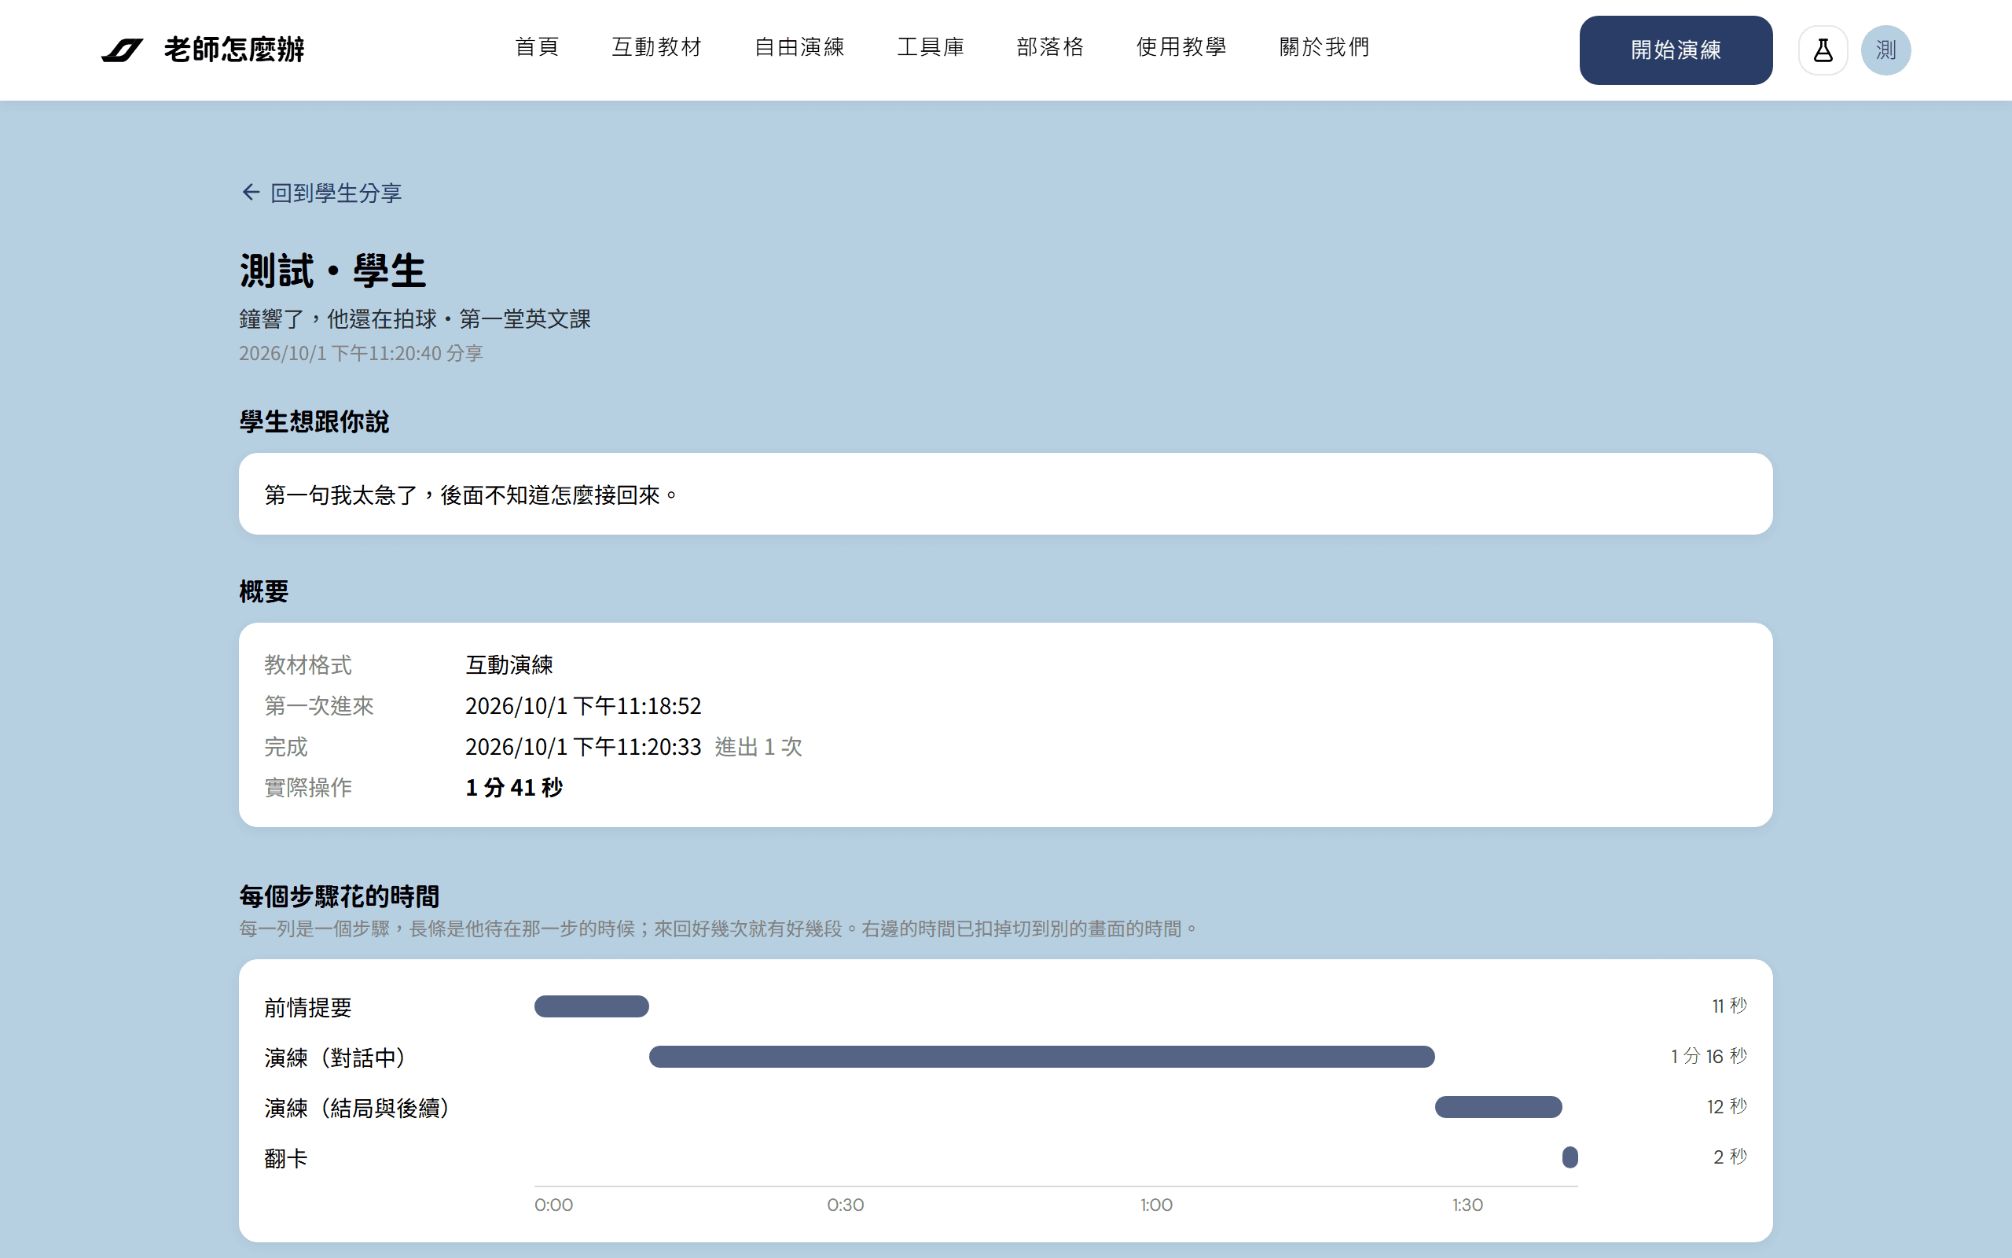Click the 1:00 axis label

[x=1155, y=1205]
